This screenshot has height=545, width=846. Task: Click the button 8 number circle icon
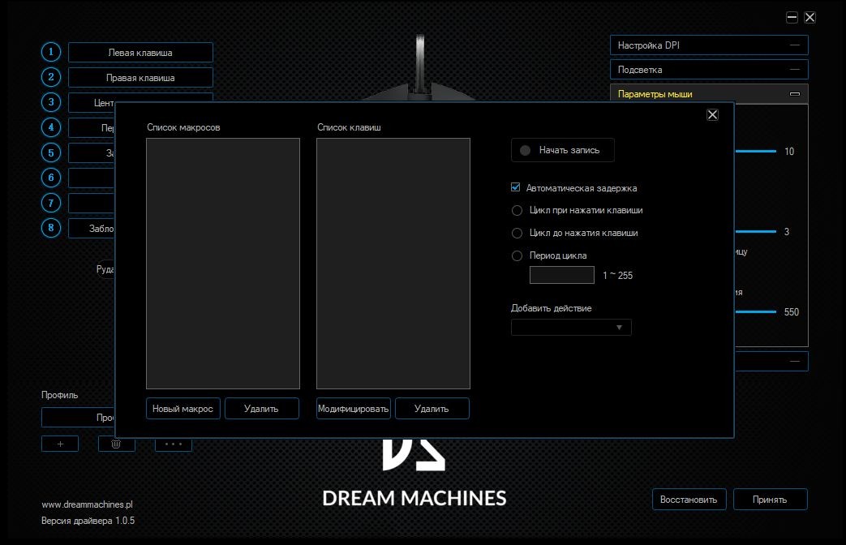[x=51, y=228]
